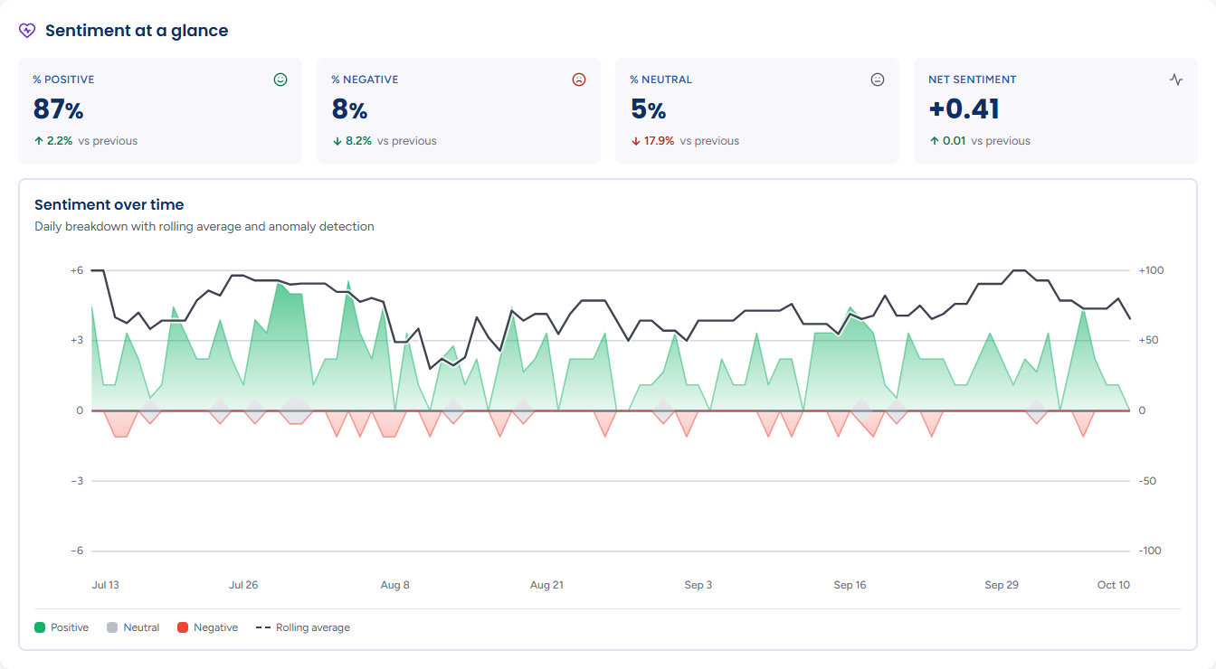Toggle the Neutral series in the legend
Image resolution: width=1216 pixels, height=669 pixels.
tap(133, 627)
